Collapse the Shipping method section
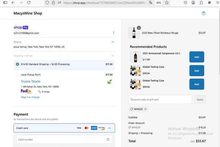 point(112,55)
